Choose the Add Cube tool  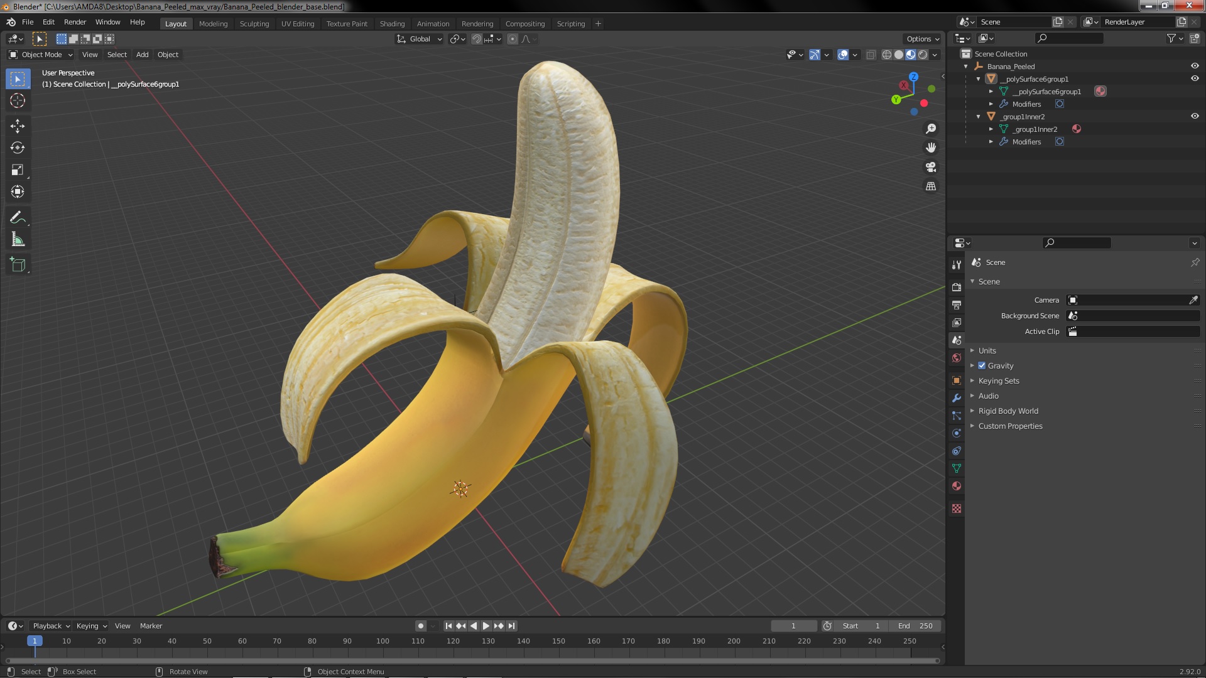coord(18,264)
